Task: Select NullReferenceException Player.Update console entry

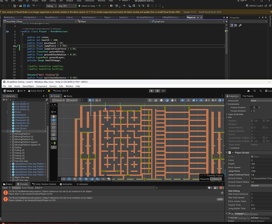Action: [113, 199]
